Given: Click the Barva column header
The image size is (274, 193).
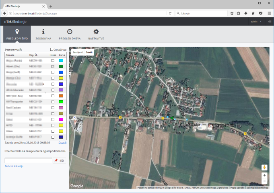Looking at the screenshot, I should point(62,55).
